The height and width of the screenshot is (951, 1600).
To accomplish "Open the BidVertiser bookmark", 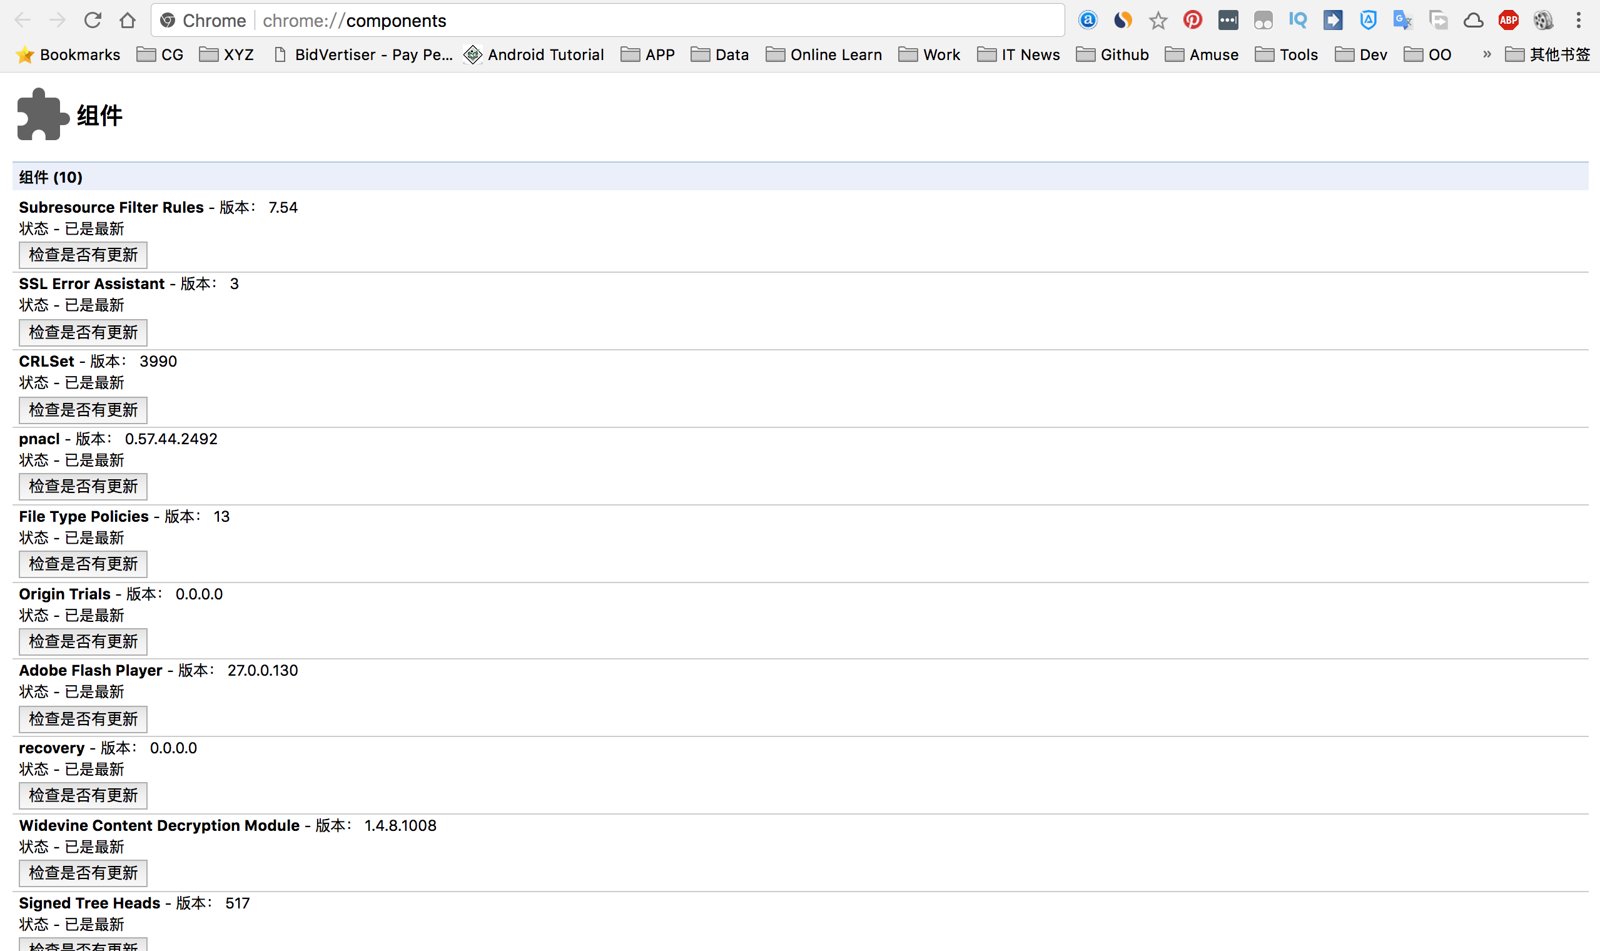I will pos(363,55).
